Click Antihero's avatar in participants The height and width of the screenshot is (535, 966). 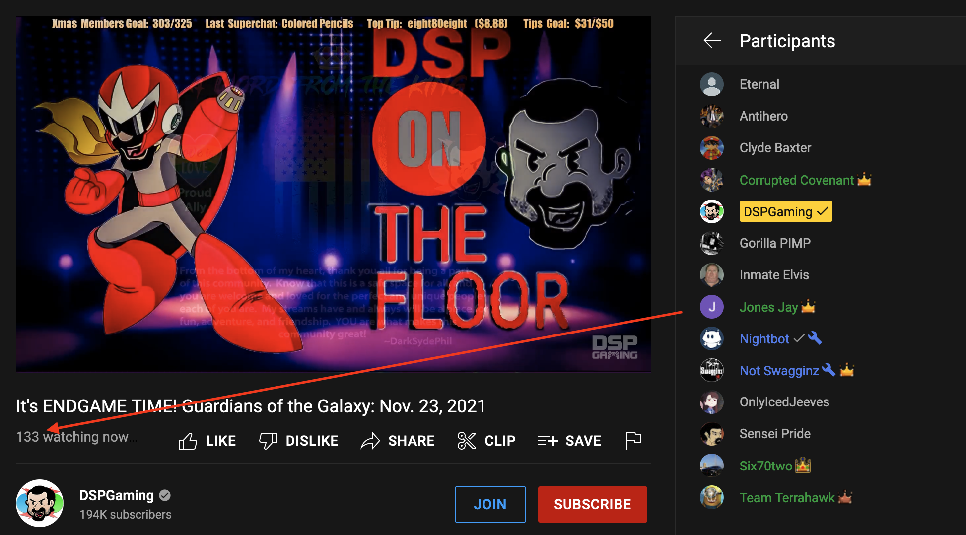(712, 116)
